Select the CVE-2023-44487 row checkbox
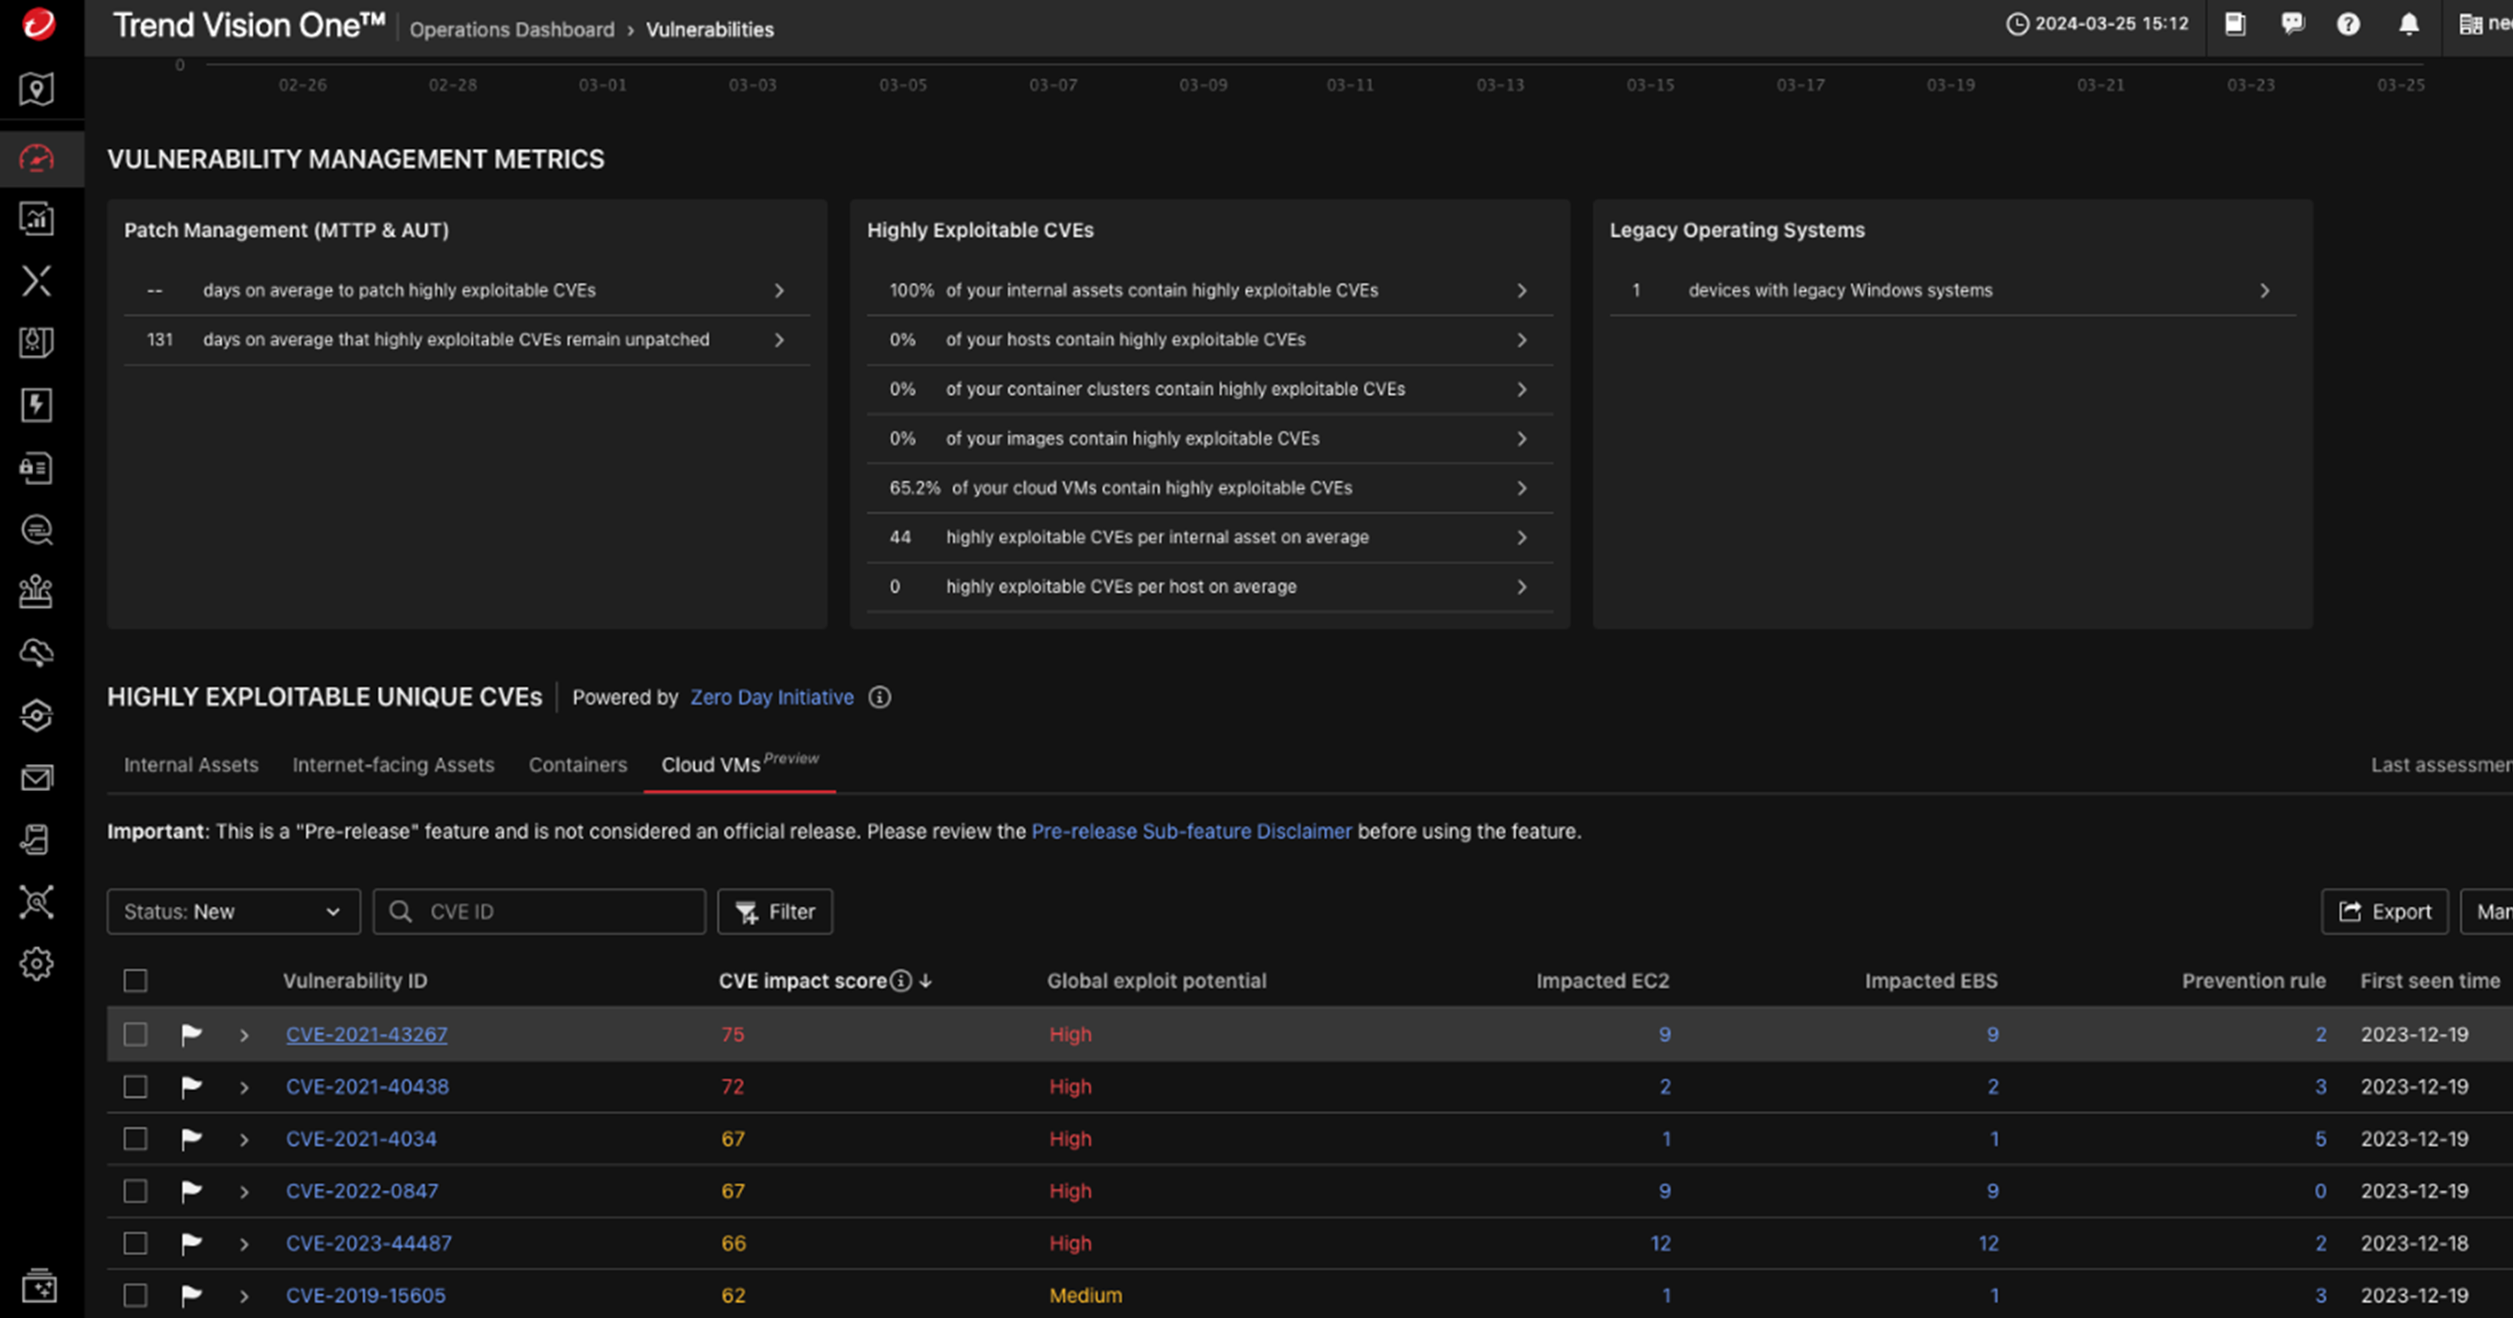2513x1318 pixels. [x=136, y=1243]
